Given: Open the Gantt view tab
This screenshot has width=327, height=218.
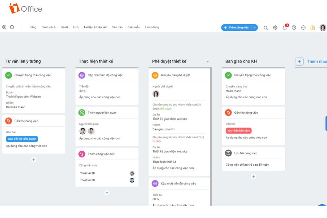Looking at the screenshot, I should (64, 27).
